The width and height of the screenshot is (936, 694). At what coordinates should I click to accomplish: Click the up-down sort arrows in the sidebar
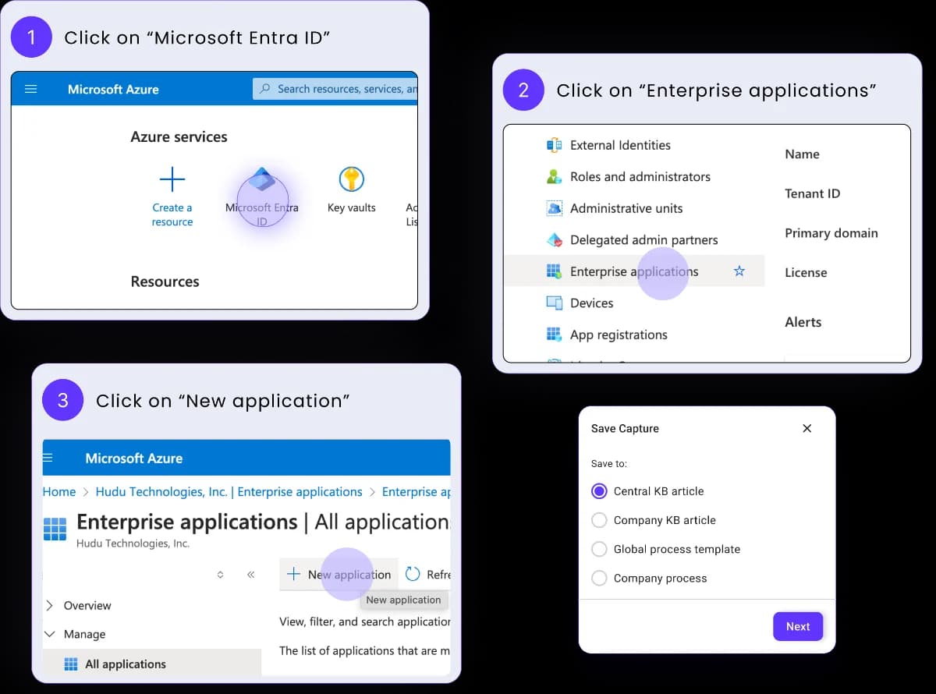coord(220,575)
